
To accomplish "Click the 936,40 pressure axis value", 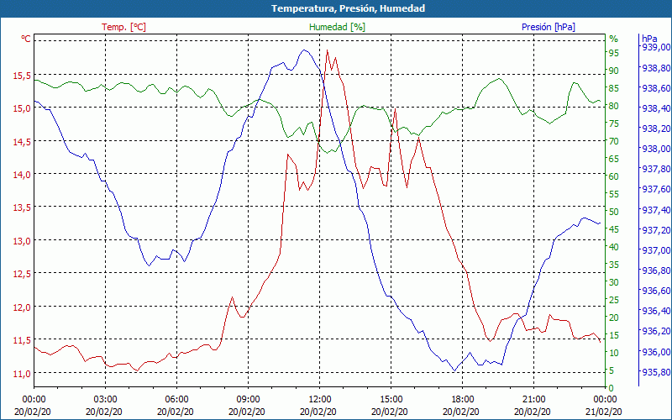I will click(x=656, y=311).
